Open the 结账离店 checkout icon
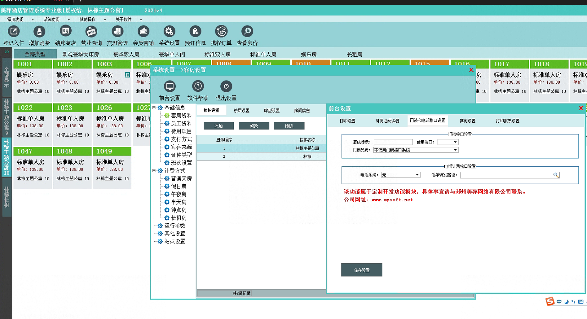This screenshot has height=319, width=587. point(66,32)
